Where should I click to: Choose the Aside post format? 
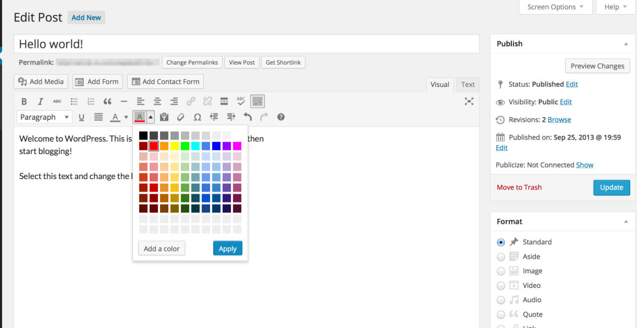click(x=501, y=257)
